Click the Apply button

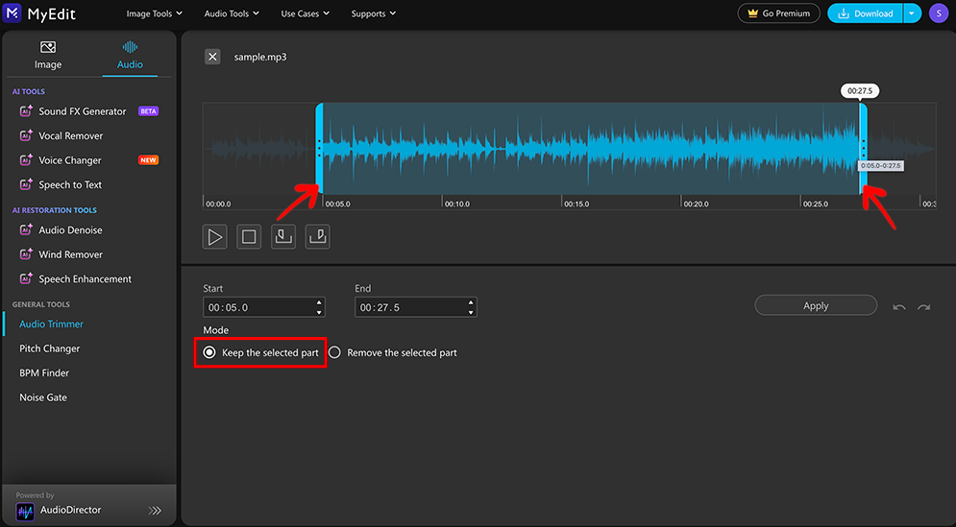point(816,306)
